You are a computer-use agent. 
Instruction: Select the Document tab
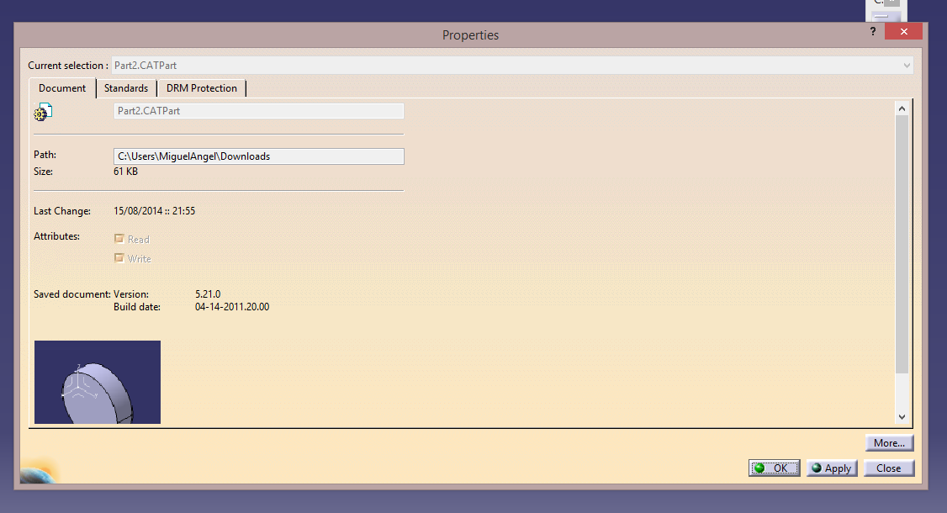(62, 88)
